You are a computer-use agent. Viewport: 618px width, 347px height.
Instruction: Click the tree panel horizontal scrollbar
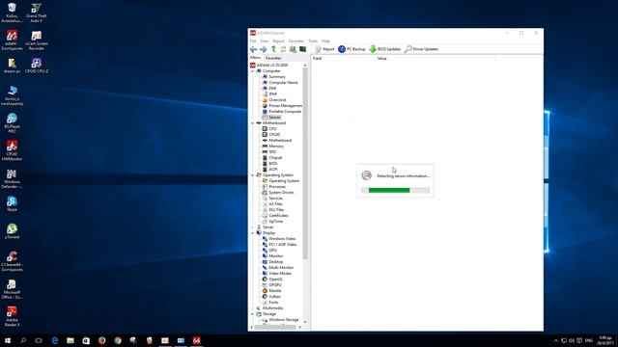coord(275,327)
